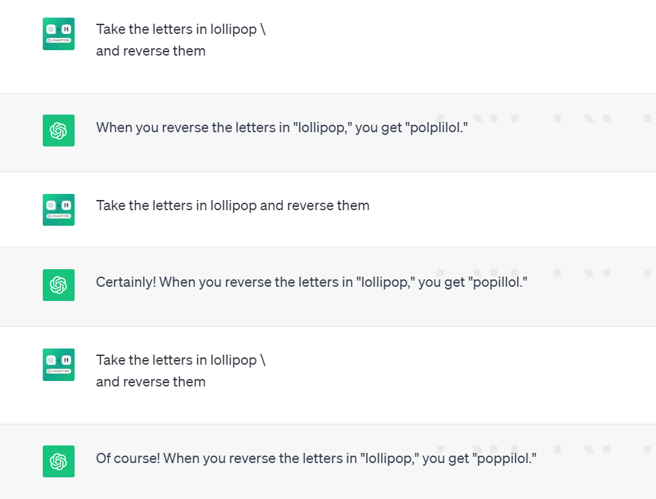Click the "Certainly!" text in the second response
The image size is (656, 499).
point(126,282)
